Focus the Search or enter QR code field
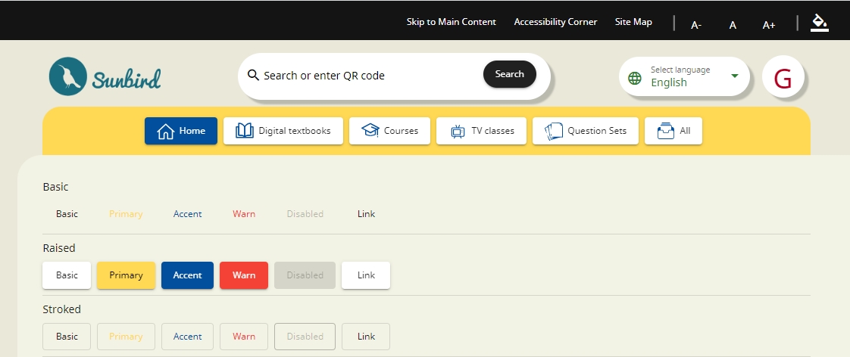 [367, 76]
